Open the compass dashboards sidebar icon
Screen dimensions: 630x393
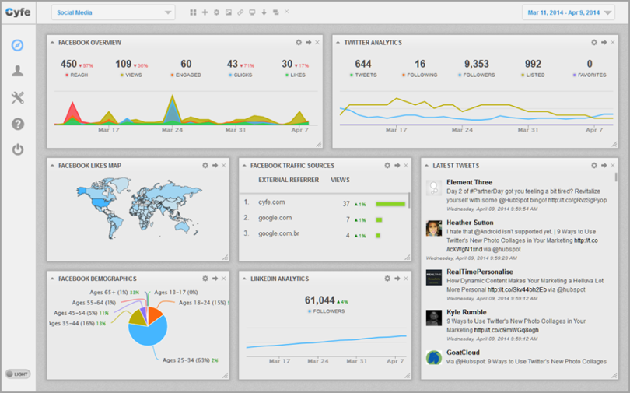tap(17, 45)
